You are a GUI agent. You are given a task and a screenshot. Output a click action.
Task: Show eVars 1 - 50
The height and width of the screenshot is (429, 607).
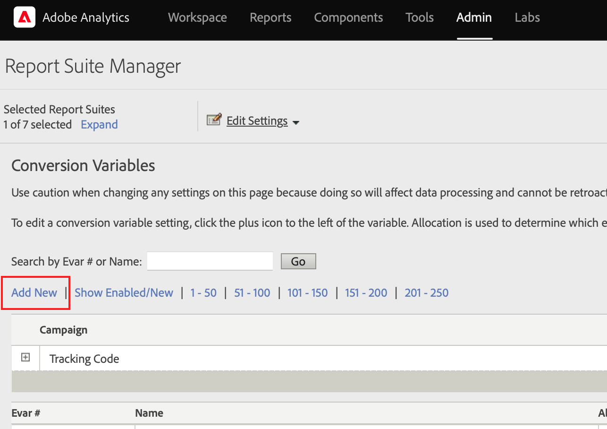coord(203,293)
